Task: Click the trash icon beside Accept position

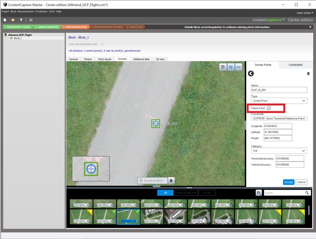Action: tap(171, 181)
